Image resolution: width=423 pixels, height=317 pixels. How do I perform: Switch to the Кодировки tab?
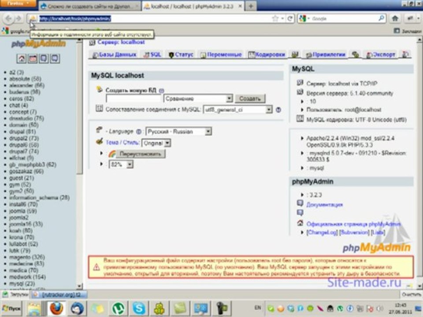pos(267,55)
